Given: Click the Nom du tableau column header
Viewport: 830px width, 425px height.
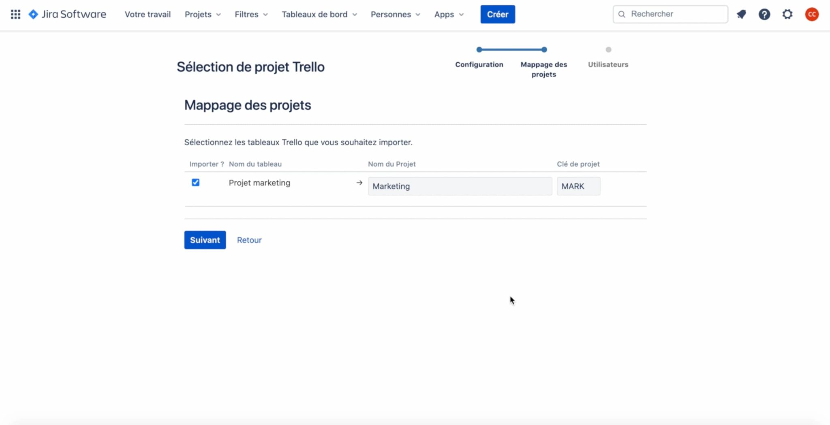Looking at the screenshot, I should 255,164.
